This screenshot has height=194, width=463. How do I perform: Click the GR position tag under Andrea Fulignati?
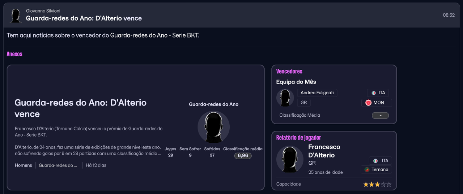(x=304, y=103)
